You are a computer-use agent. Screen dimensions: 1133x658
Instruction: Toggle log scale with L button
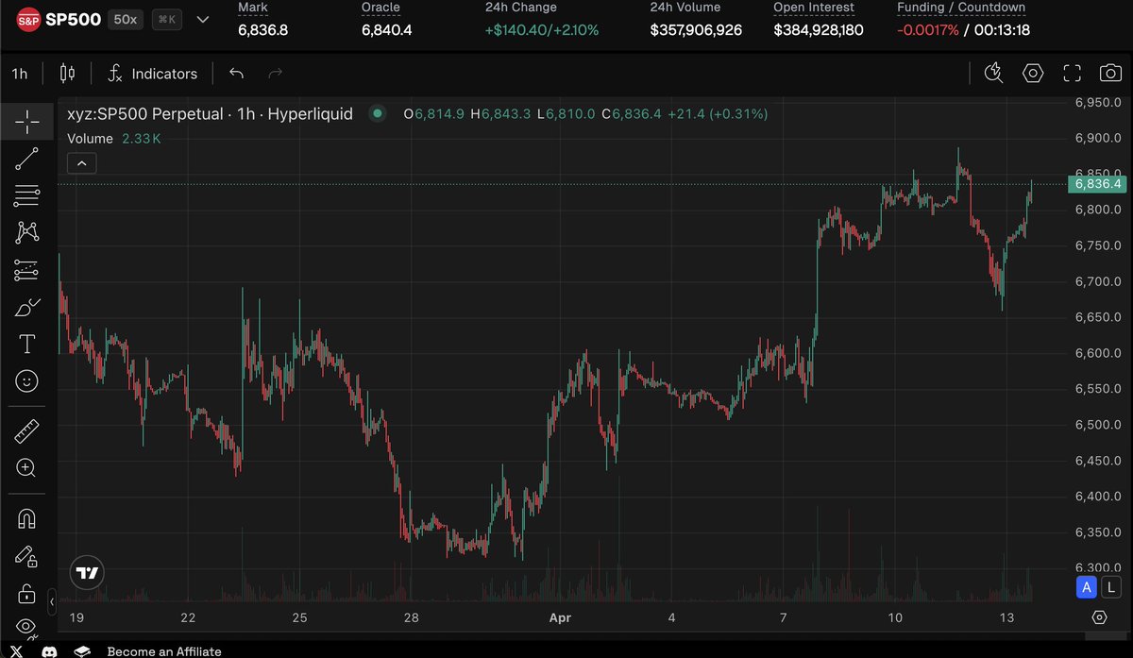pyautogui.click(x=1110, y=587)
